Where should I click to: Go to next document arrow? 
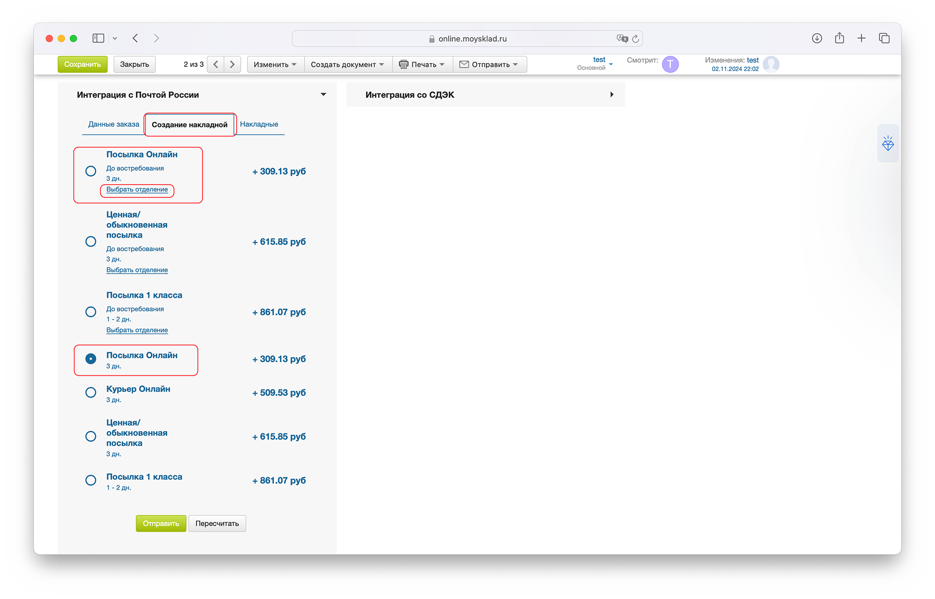click(232, 65)
